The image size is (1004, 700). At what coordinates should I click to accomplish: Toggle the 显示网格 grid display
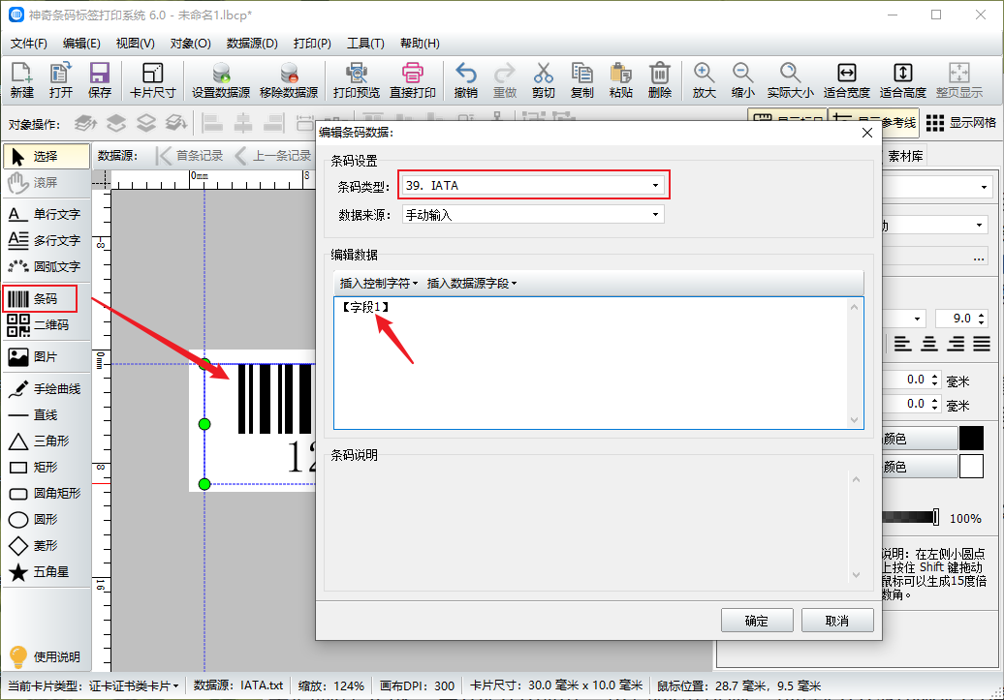point(960,123)
